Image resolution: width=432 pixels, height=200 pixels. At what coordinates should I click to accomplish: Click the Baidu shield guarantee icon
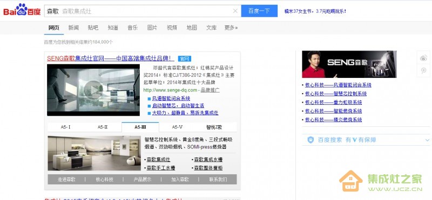click(310, 140)
